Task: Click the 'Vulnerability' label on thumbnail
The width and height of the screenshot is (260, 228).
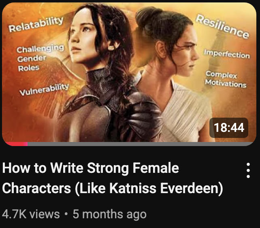Action: click(x=44, y=90)
